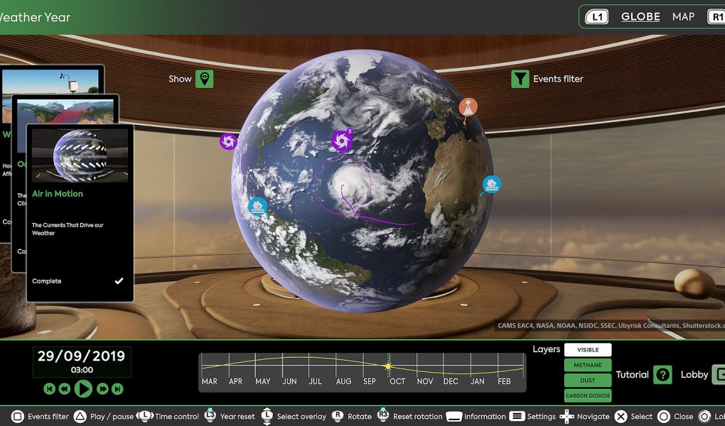Click the touchpad Information hint icon

tap(454, 417)
